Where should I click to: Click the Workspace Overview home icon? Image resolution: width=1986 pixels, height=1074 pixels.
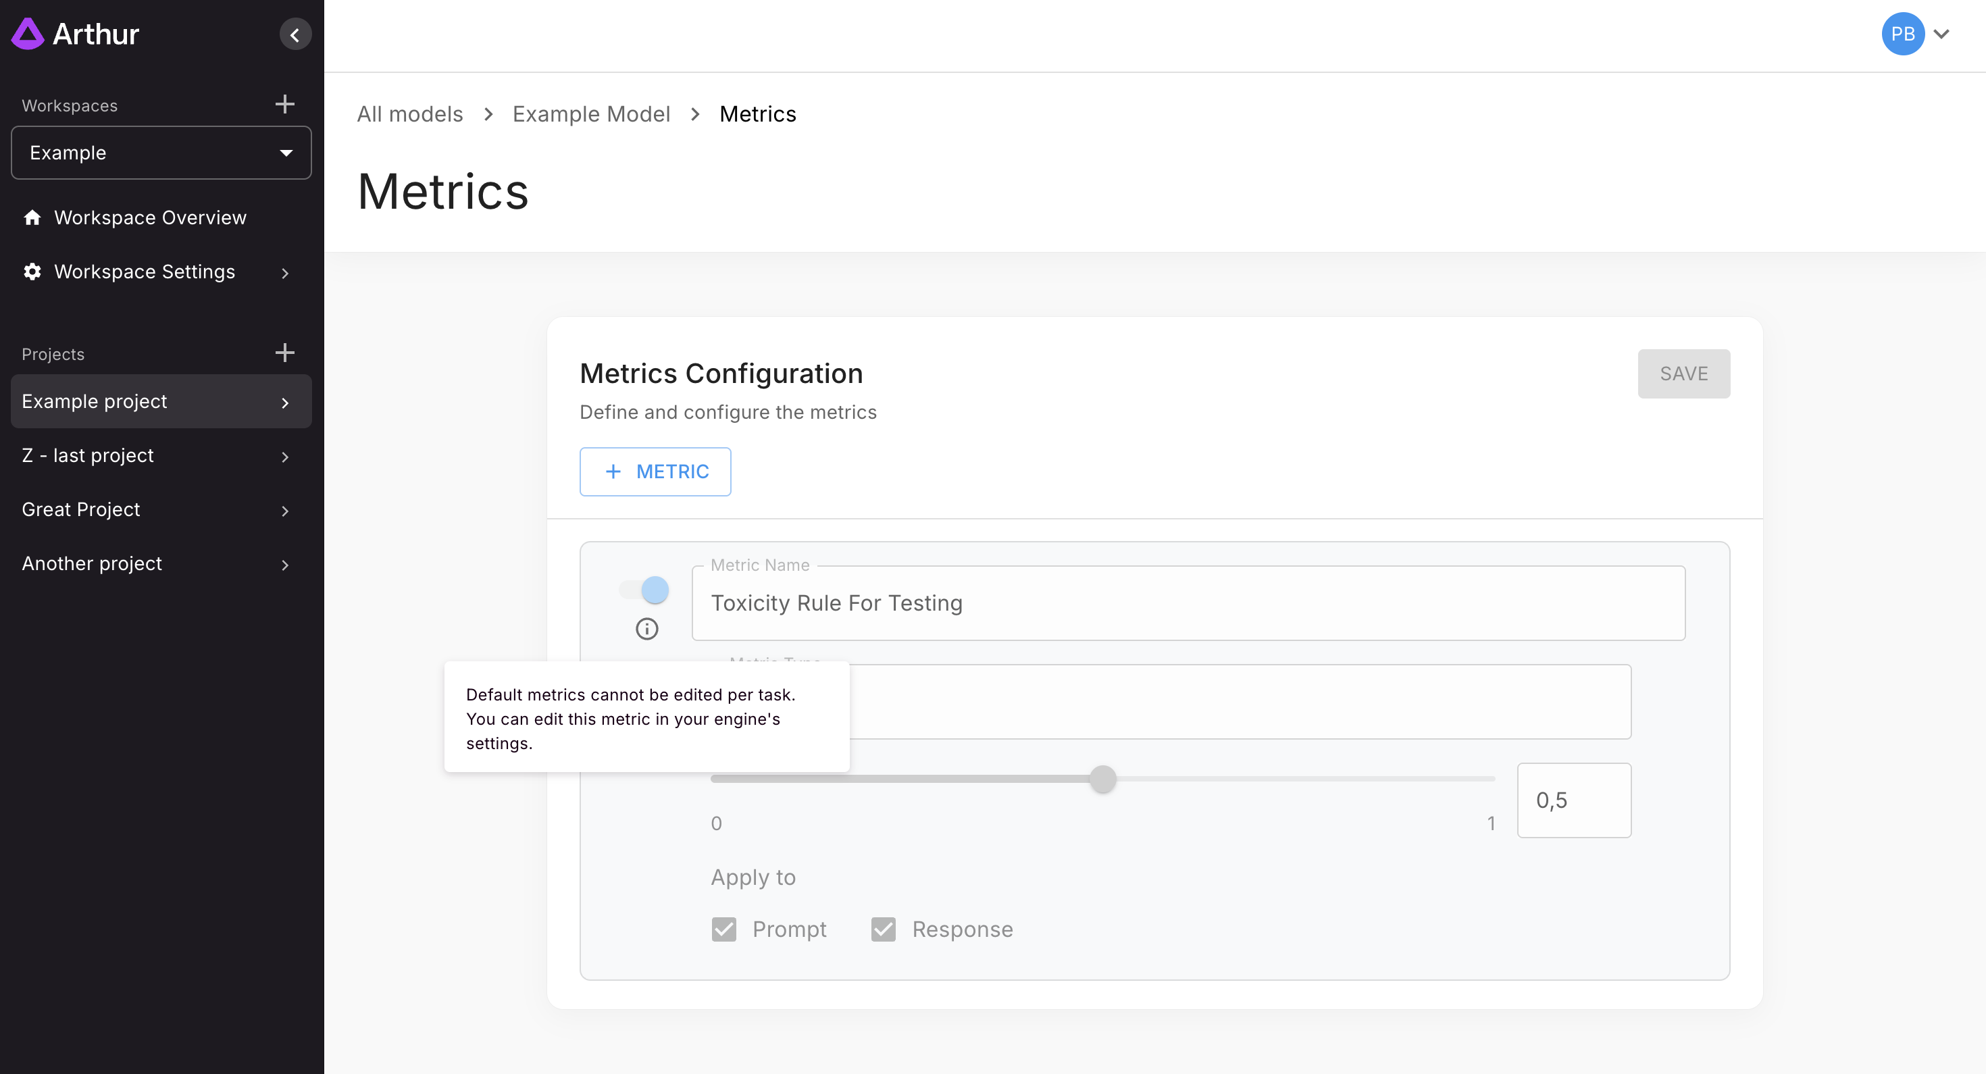coord(32,218)
